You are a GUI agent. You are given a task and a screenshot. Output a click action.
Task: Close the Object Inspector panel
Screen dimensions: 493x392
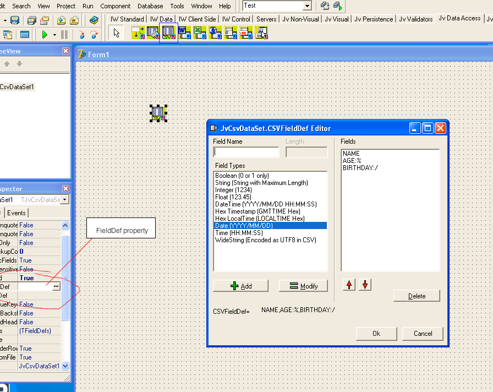tap(65, 188)
